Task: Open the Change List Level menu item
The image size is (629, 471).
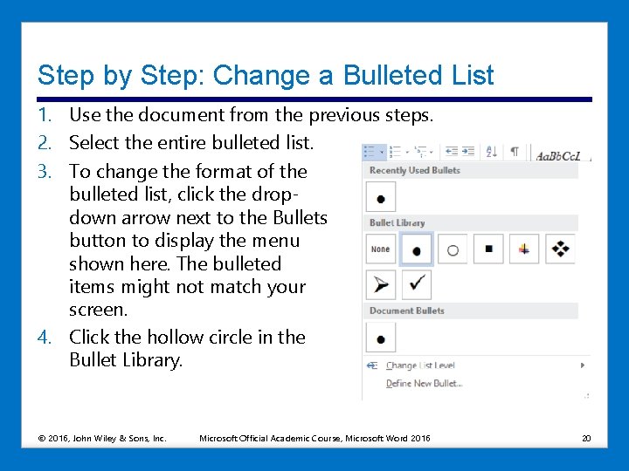Action: pos(477,365)
